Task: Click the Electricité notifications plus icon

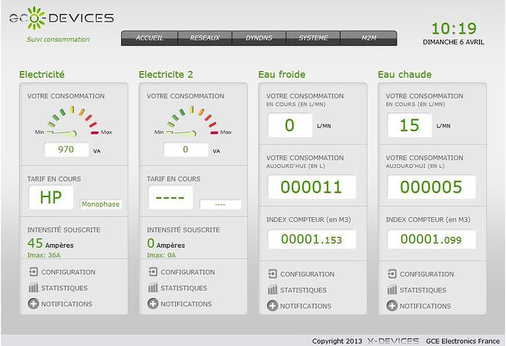Action: (x=33, y=303)
